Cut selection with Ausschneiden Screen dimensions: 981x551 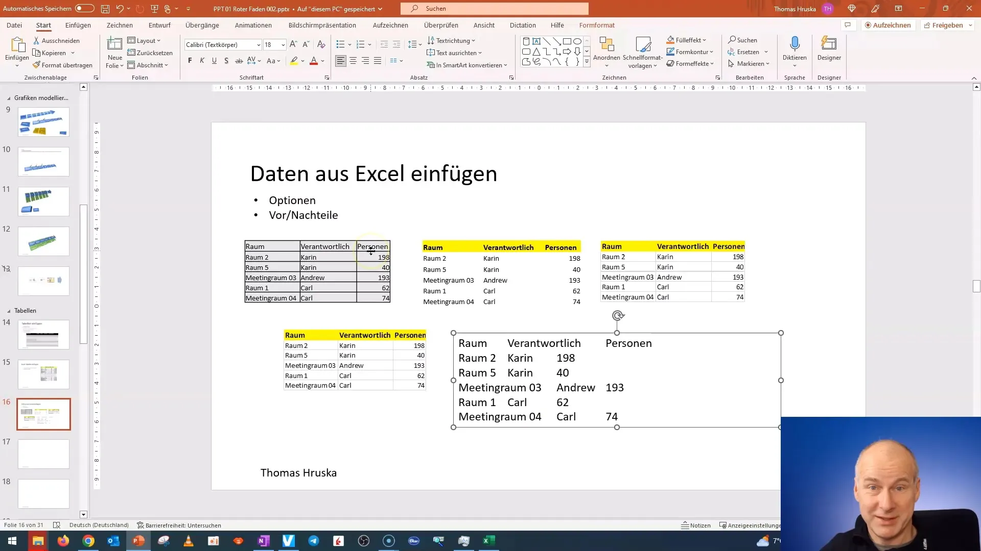(56, 40)
